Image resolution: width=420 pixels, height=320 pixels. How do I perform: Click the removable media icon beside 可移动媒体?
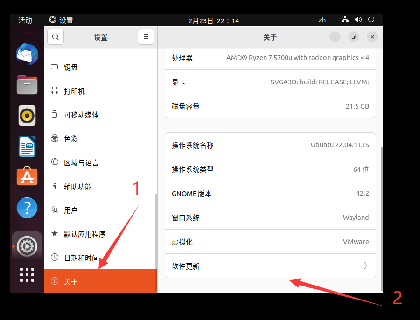(55, 115)
